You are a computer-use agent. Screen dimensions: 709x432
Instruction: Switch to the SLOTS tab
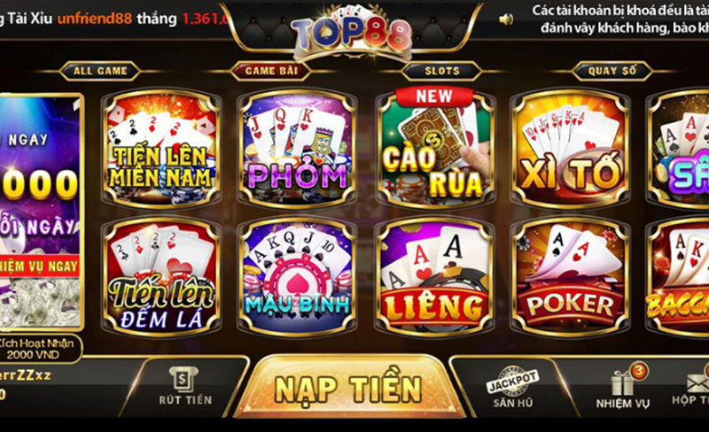[441, 71]
